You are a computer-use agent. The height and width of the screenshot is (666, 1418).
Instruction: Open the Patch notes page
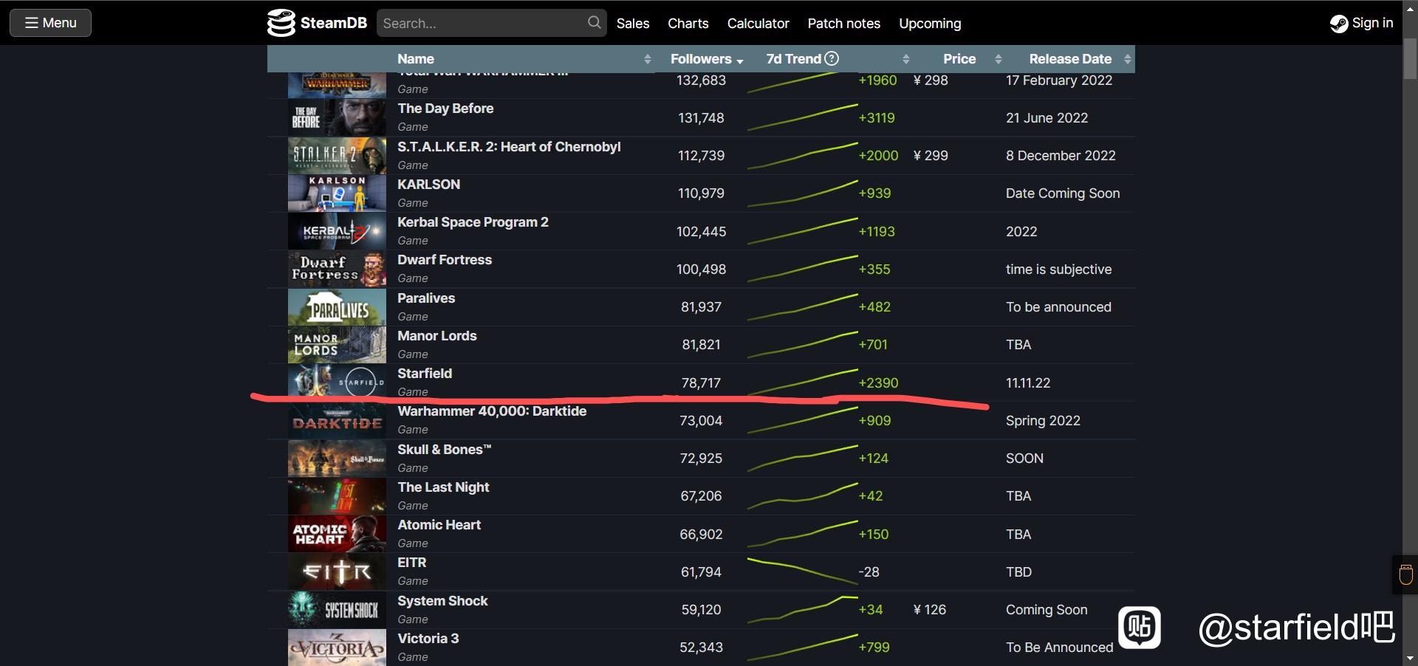(x=843, y=24)
